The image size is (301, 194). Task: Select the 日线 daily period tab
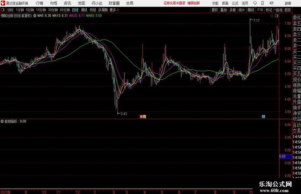click(x=75, y=10)
